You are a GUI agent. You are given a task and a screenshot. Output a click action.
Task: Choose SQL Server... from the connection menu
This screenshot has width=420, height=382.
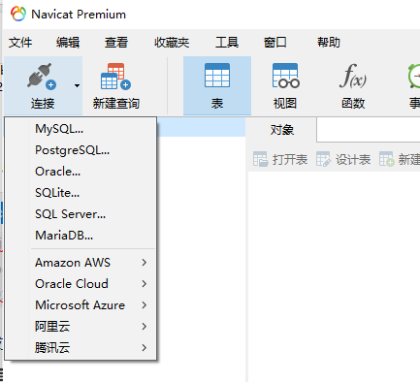point(81,214)
